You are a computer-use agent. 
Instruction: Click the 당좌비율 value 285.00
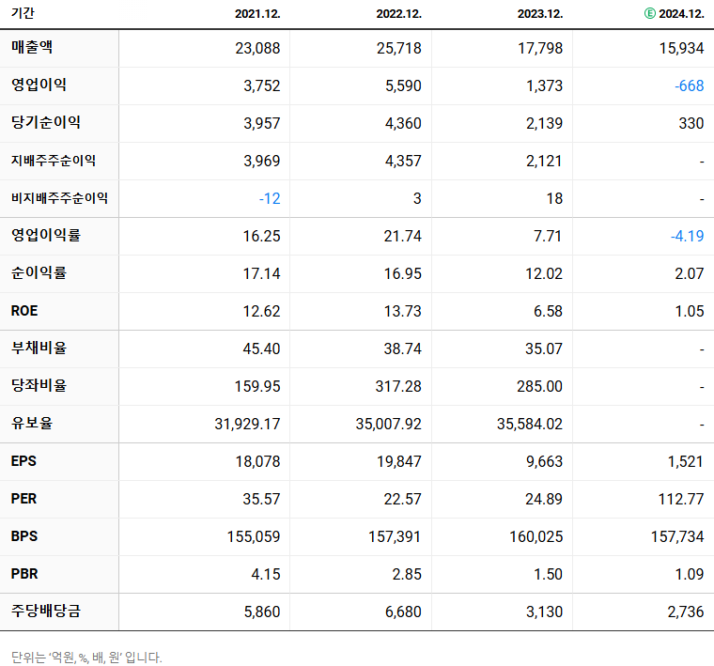pyautogui.click(x=539, y=386)
